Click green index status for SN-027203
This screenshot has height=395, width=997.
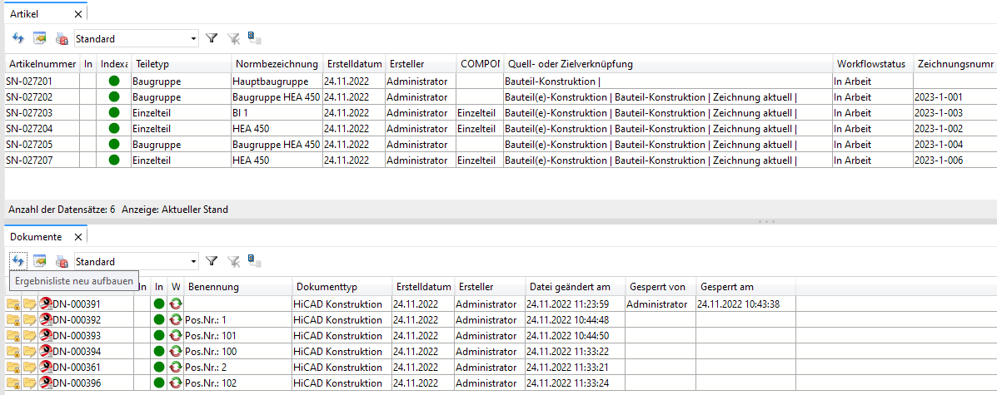coord(114,113)
